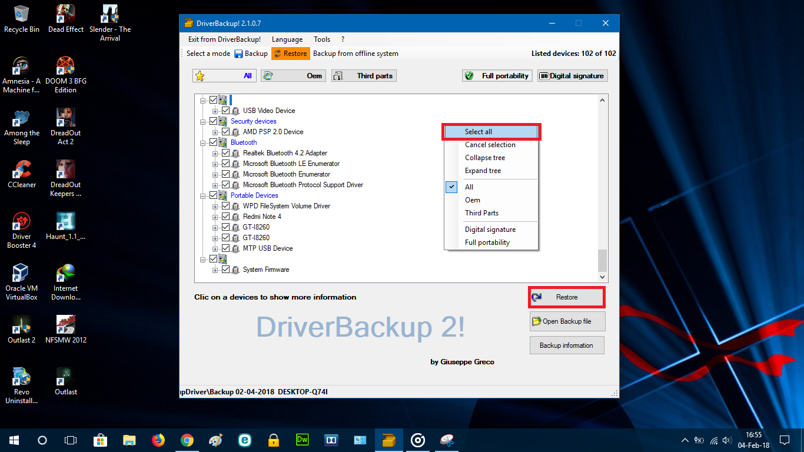Select DreadOut Act 2 desktop shortcut
This screenshot has height=452, width=804.
pyautogui.click(x=66, y=127)
